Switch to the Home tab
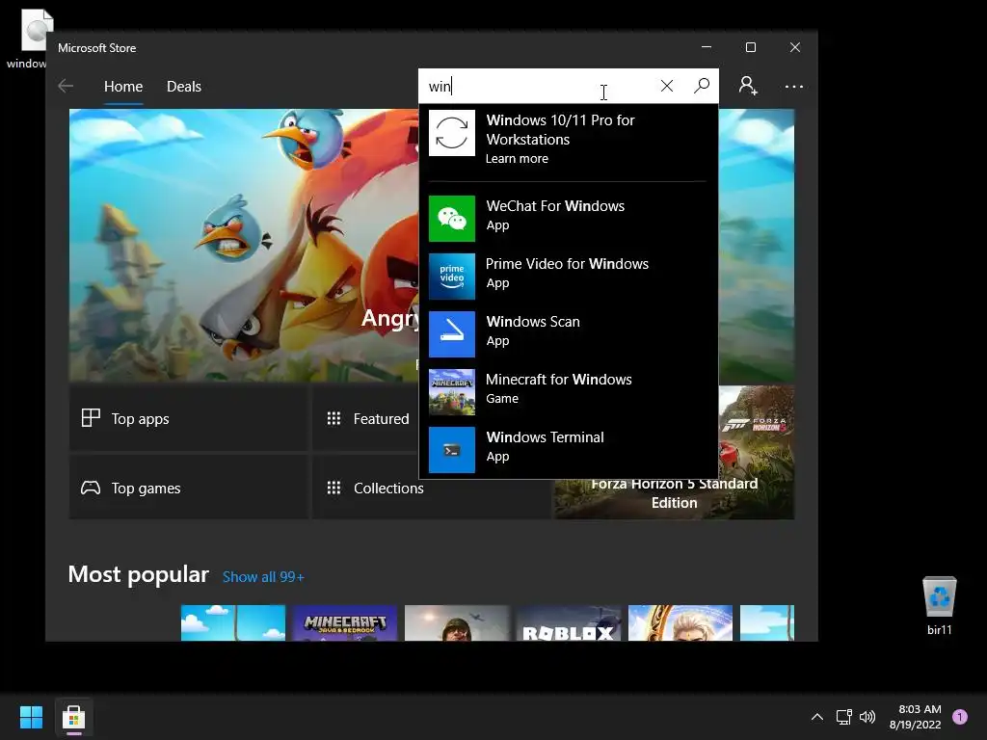This screenshot has height=740, width=987. coord(123,86)
